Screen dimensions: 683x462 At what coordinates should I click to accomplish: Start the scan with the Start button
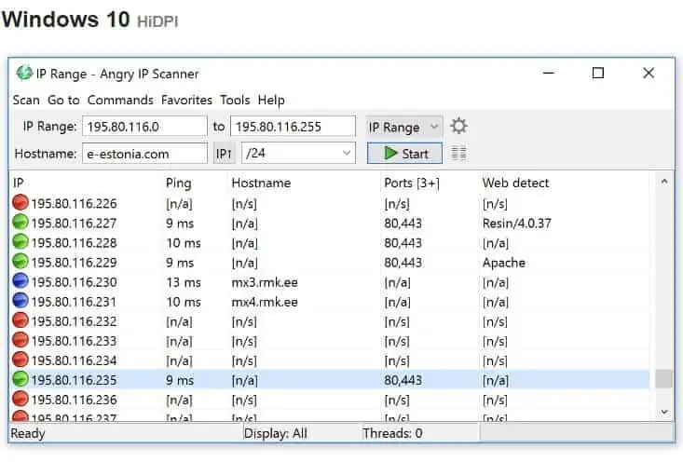(404, 154)
